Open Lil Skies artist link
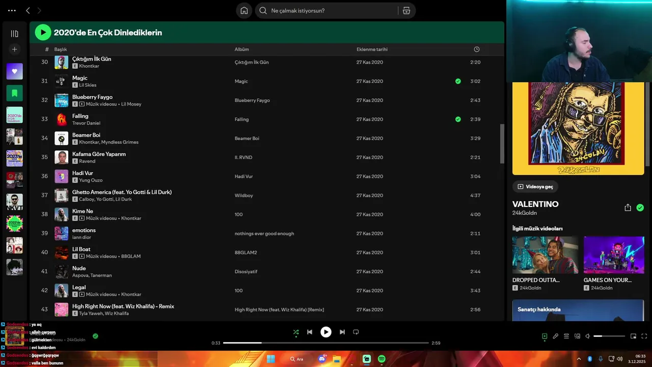The image size is (652, 367). pos(88,85)
